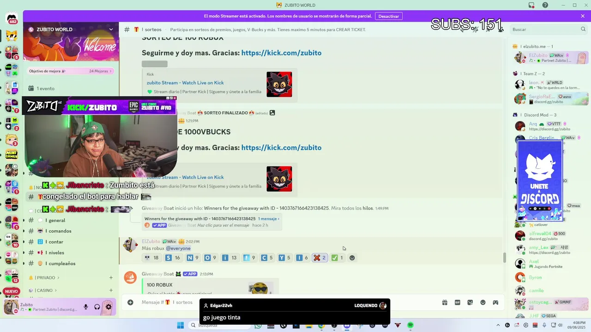Open the Objetivo de mejora 24 Mejoras bar
Image resolution: width=591 pixels, height=332 pixels.
70,71
